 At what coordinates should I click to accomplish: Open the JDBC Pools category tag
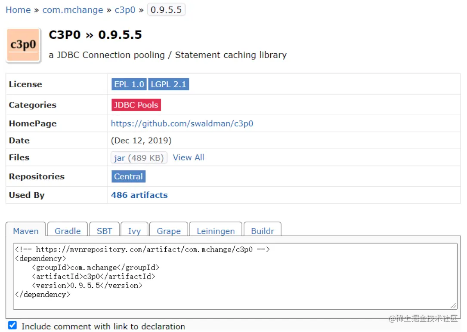[x=136, y=105]
